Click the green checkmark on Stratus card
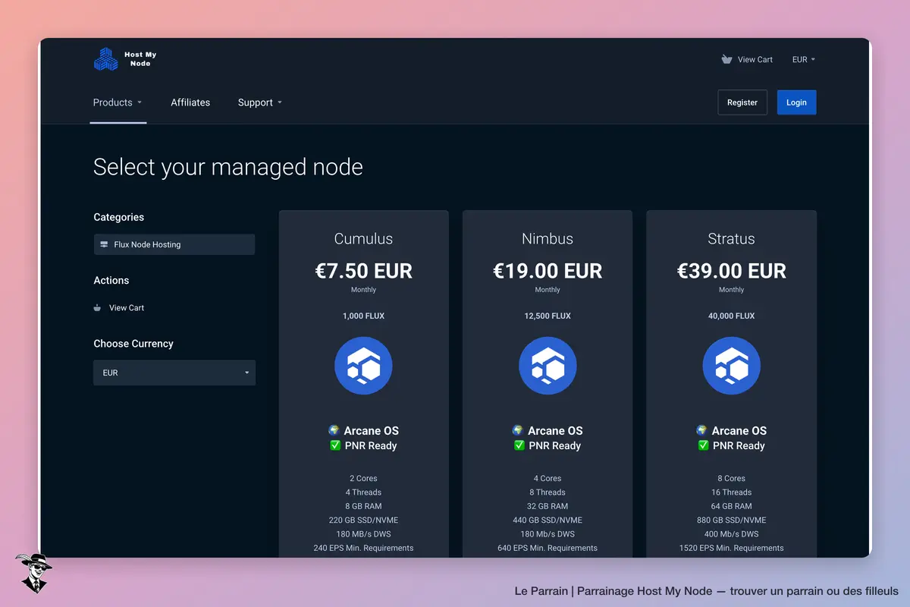910x607 pixels. (703, 445)
